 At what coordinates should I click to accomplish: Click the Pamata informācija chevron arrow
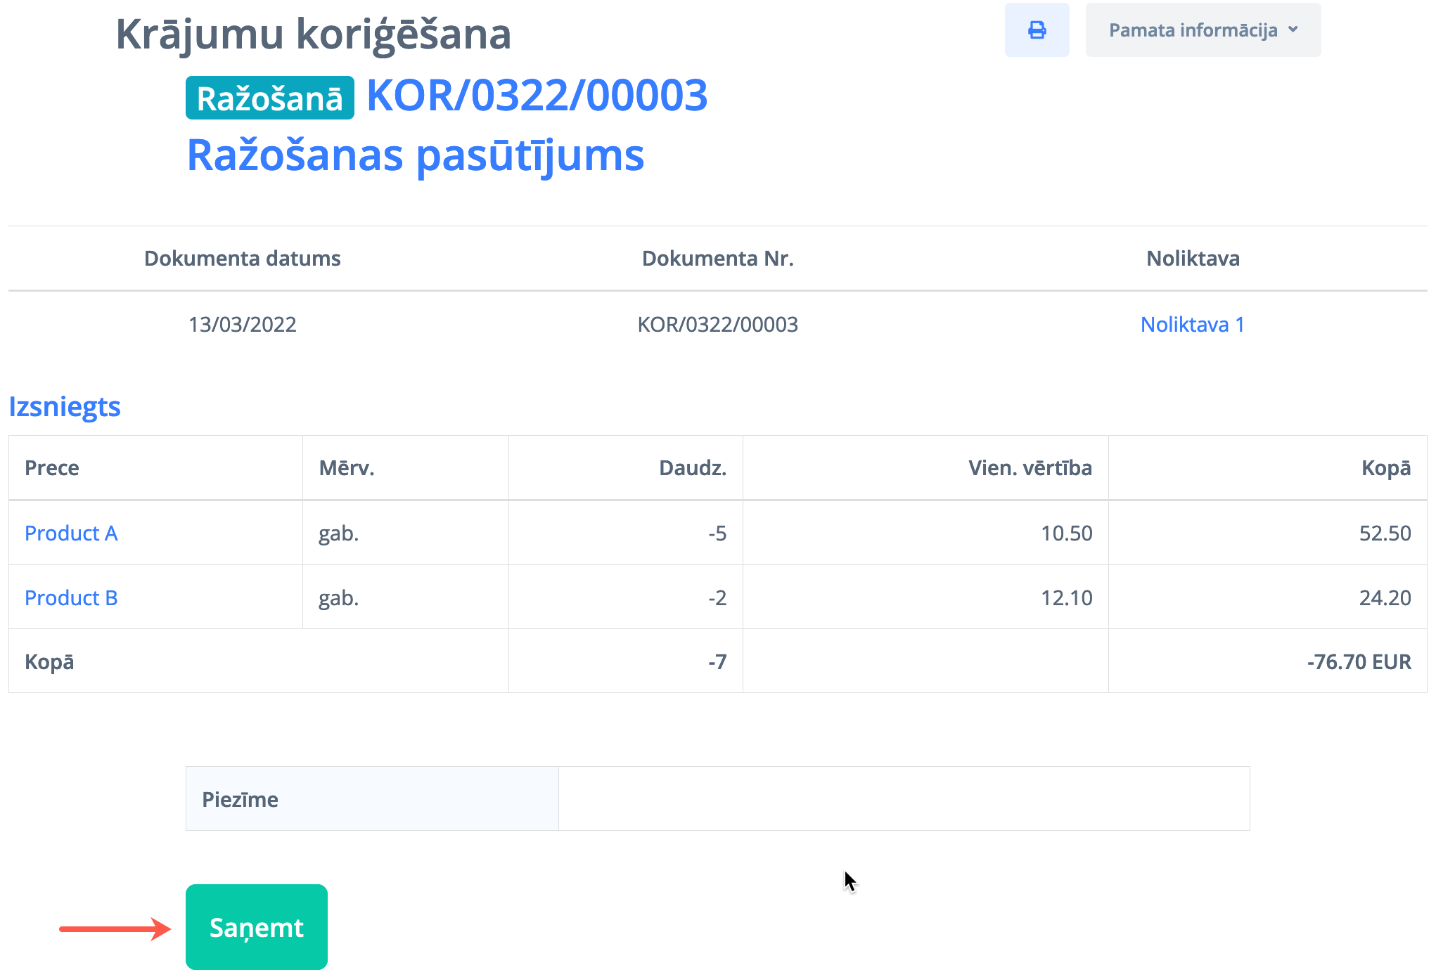[x=1293, y=30]
